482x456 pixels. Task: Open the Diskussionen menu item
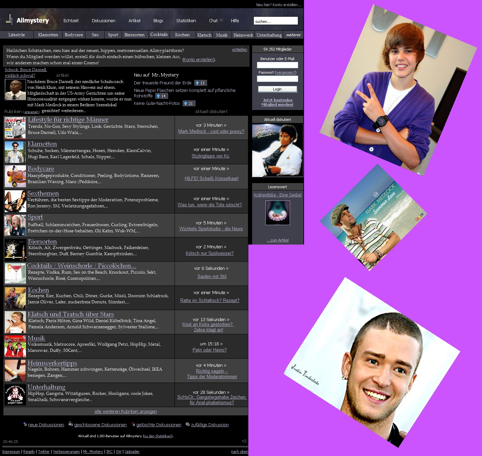104,21
